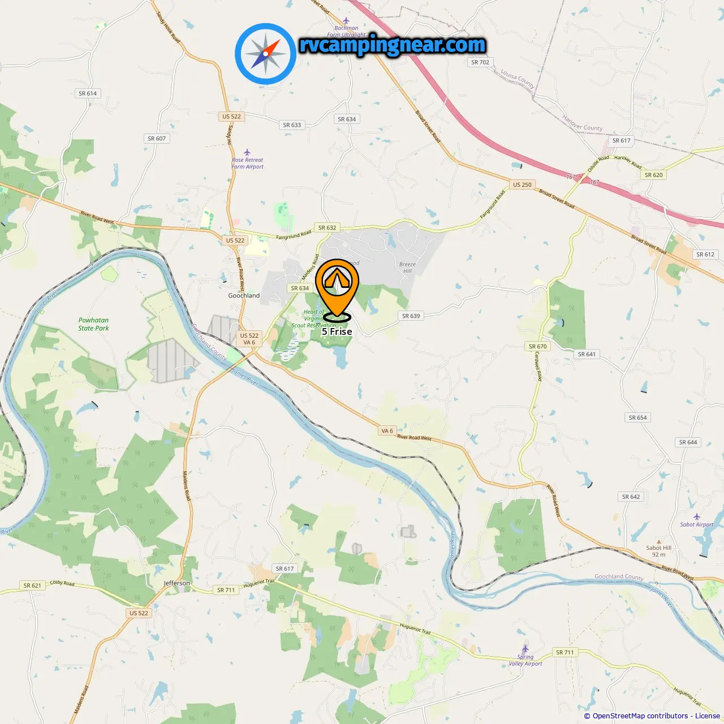The image size is (724, 724).
Task: Click the Spring Valley Airport plane icon
Action: [x=525, y=648]
